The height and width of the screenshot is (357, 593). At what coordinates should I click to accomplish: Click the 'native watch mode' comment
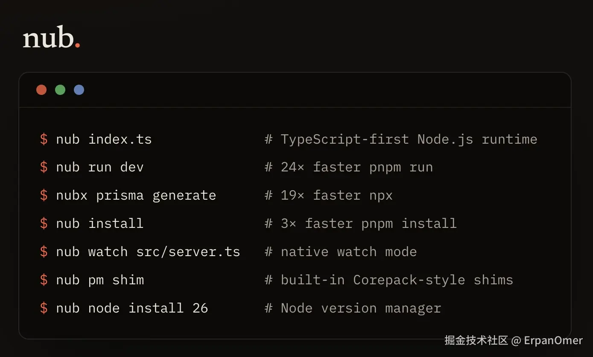tap(349, 251)
